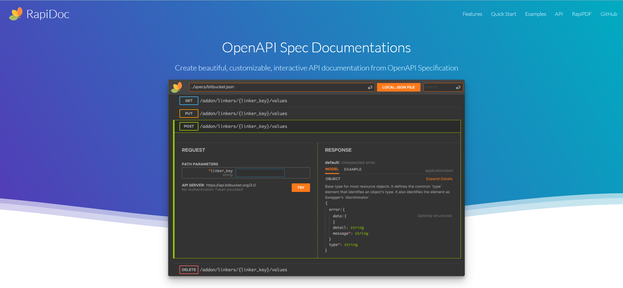Open the RapiPDF nav link

(581, 14)
